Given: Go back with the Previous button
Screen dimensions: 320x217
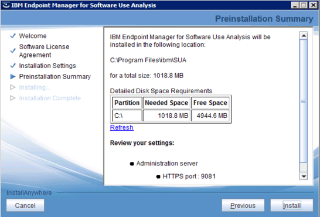Looking at the screenshot, I should [x=243, y=205].
